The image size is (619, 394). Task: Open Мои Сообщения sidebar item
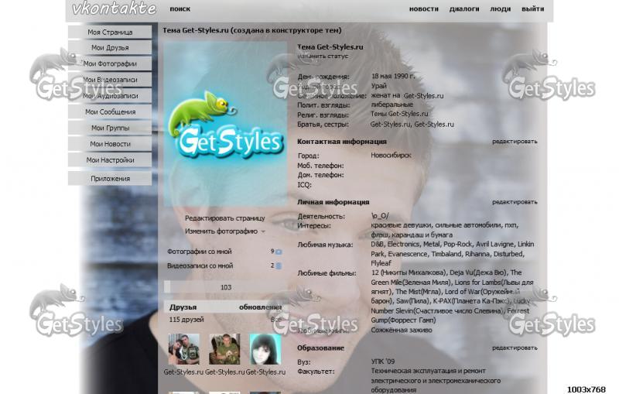[x=110, y=111]
